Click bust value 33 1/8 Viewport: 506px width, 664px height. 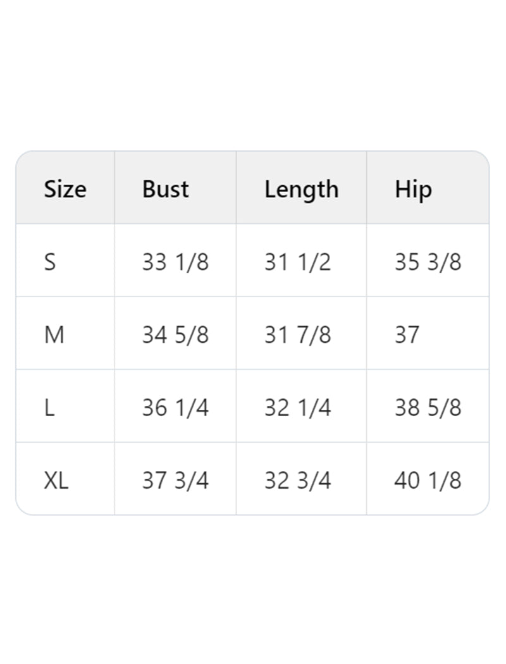175,262
